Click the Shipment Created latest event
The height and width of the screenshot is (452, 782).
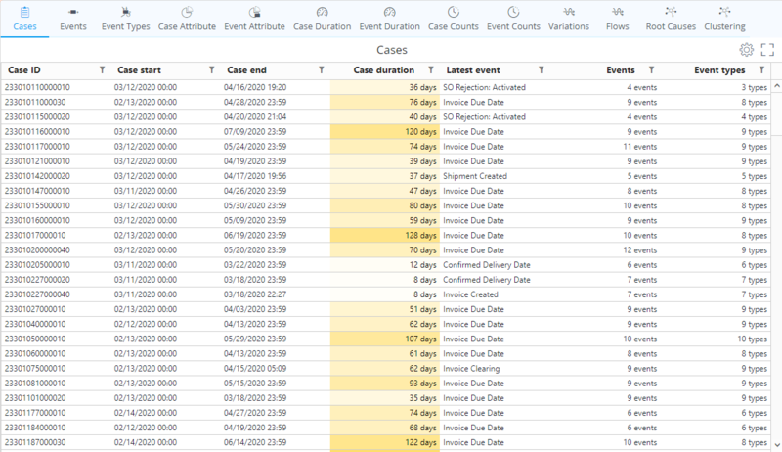click(475, 176)
